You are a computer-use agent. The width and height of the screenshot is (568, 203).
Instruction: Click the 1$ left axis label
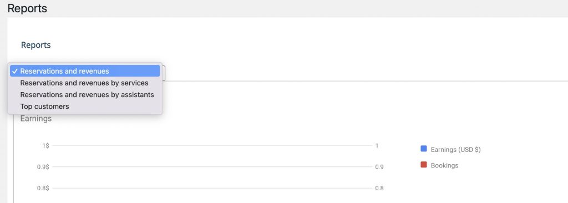point(45,146)
